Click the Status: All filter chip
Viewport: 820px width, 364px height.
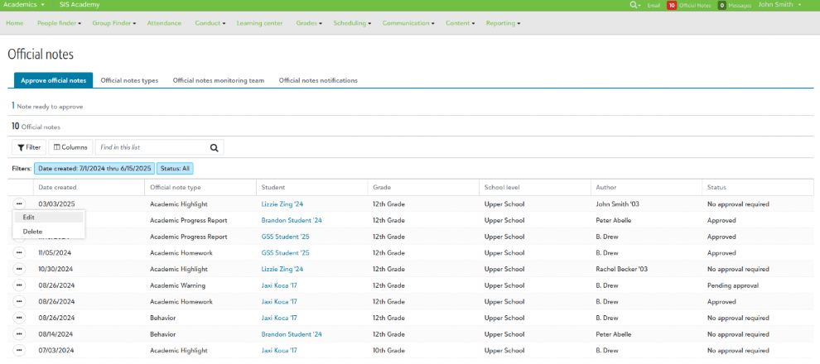click(x=176, y=169)
